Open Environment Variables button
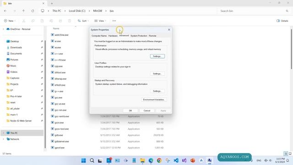Viewport: 293px width, 165px height. tap(154, 100)
